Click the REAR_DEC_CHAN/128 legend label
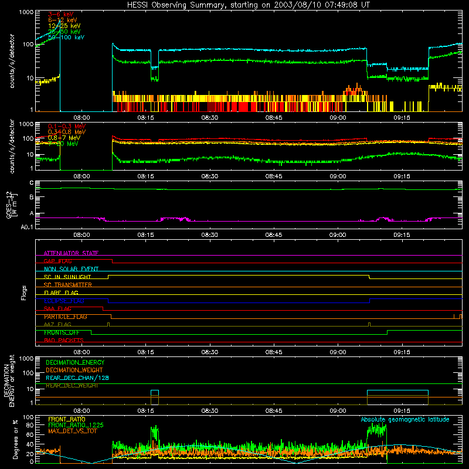This screenshot has height=469, width=469. click(x=77, y=378)
